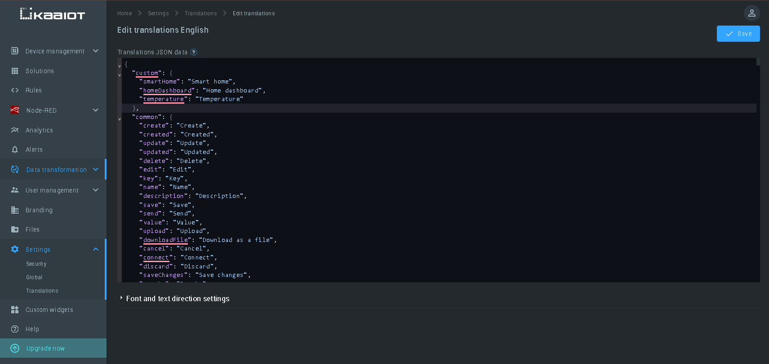Expand the User management chevron
This screenshot has height=364, width=769.
coord(96,190)
